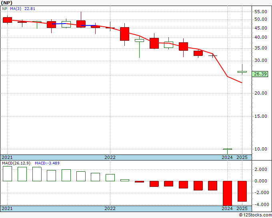Click the NP ticker legend label
Viewport: 272px width, 218px height.
point(4,9)
